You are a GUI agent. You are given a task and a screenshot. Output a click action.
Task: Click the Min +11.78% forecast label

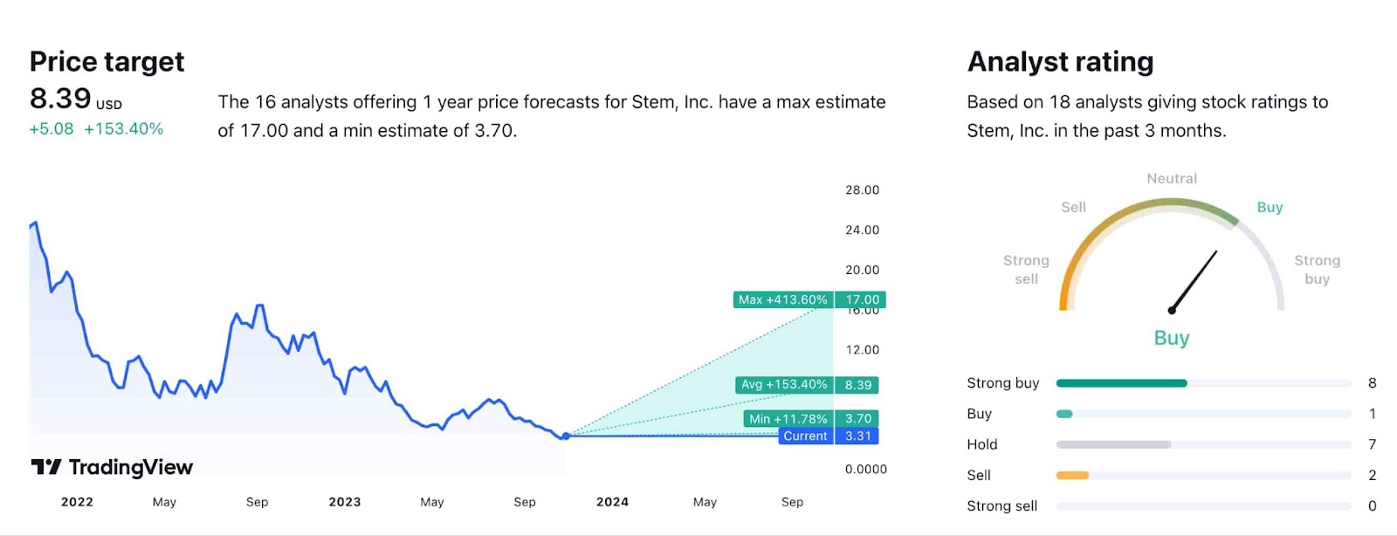point(788,419)
